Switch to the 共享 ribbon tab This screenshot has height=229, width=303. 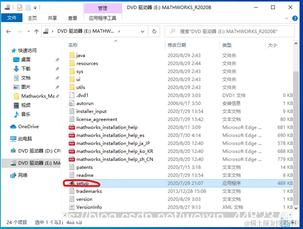coord(52,18)
